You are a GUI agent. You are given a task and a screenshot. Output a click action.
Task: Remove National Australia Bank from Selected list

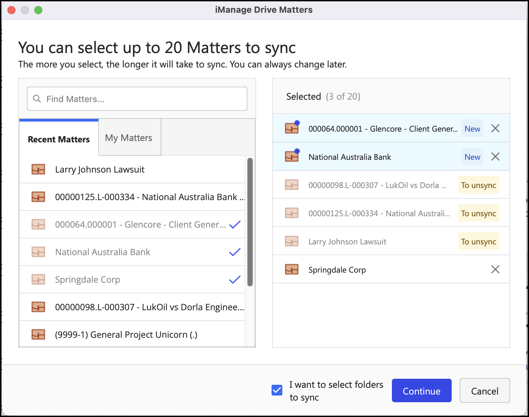pos(495,157)
